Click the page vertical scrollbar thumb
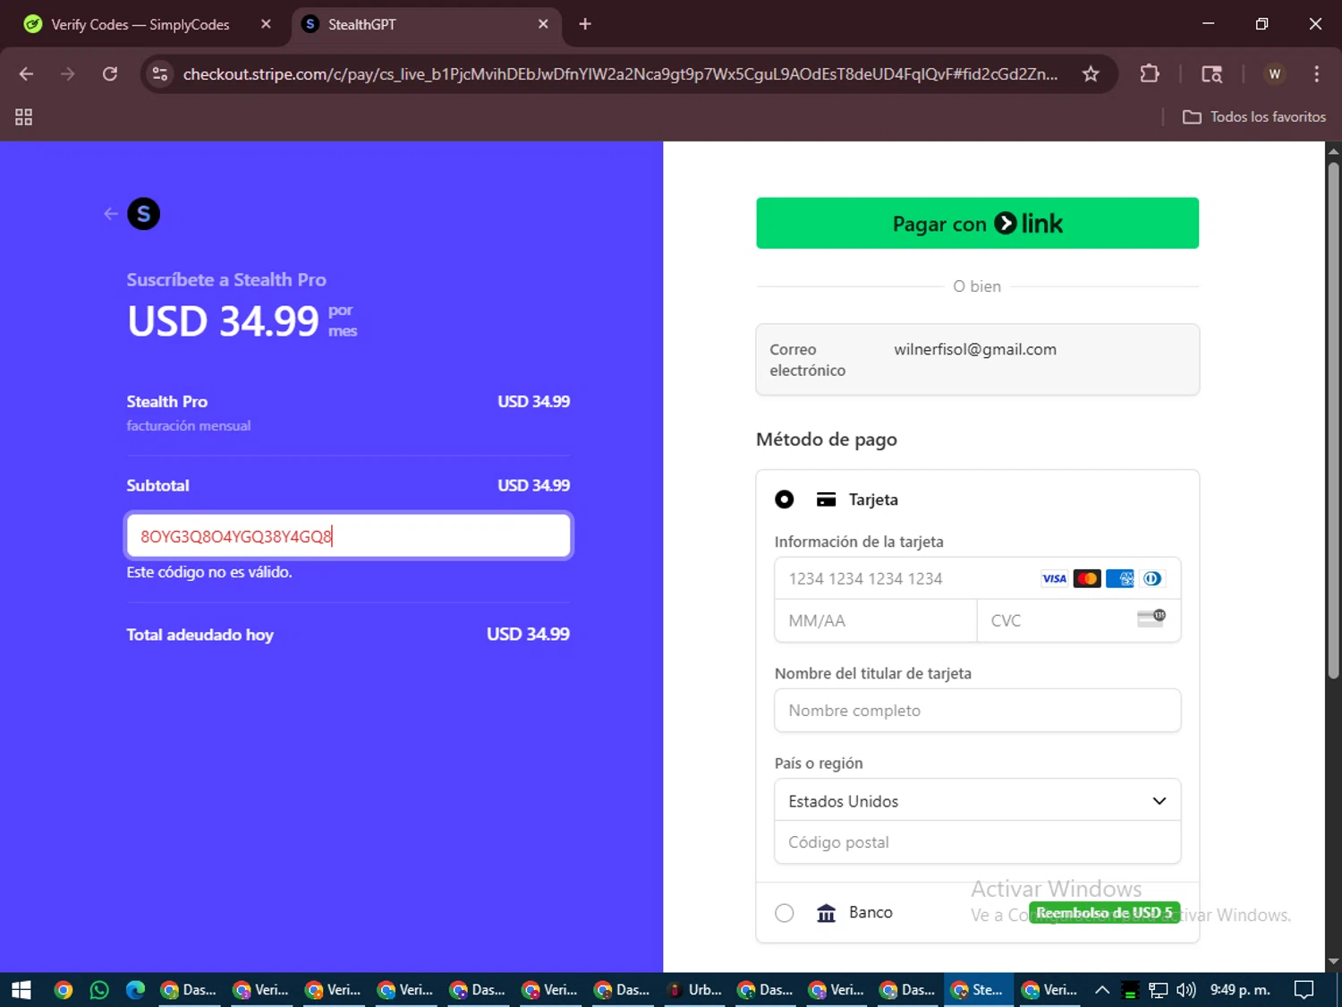 tap(1333, 421)
